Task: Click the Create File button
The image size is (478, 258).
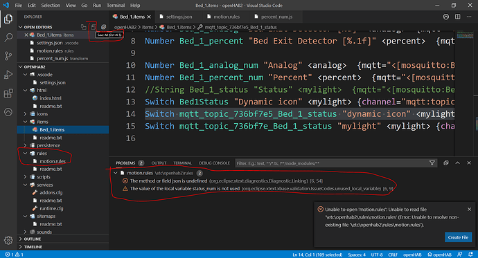Action: [x=458, y=237]
